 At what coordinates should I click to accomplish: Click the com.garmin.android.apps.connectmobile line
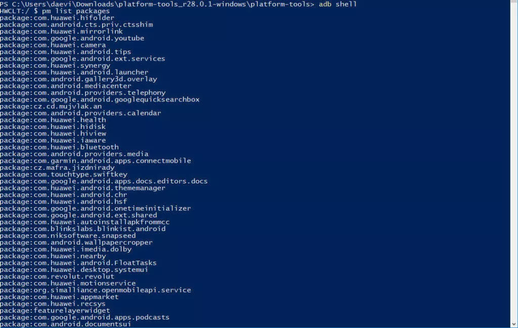[x=96, y=161]
